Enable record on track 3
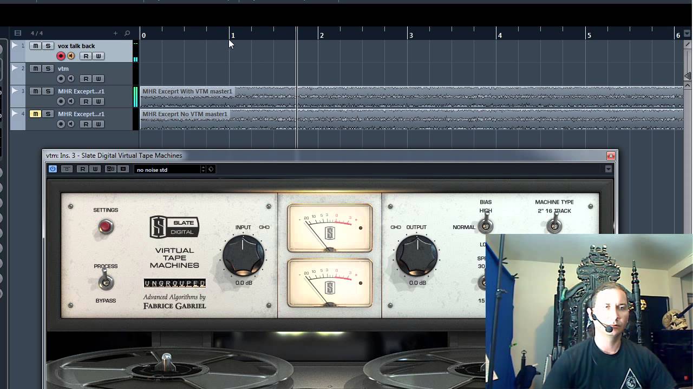This screenshot has width=693, height=389. coord(61,102)
